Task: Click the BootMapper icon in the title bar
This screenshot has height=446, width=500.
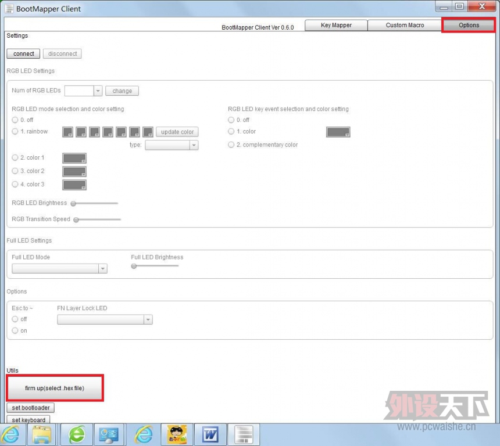Action: click(x=9, y=9)
